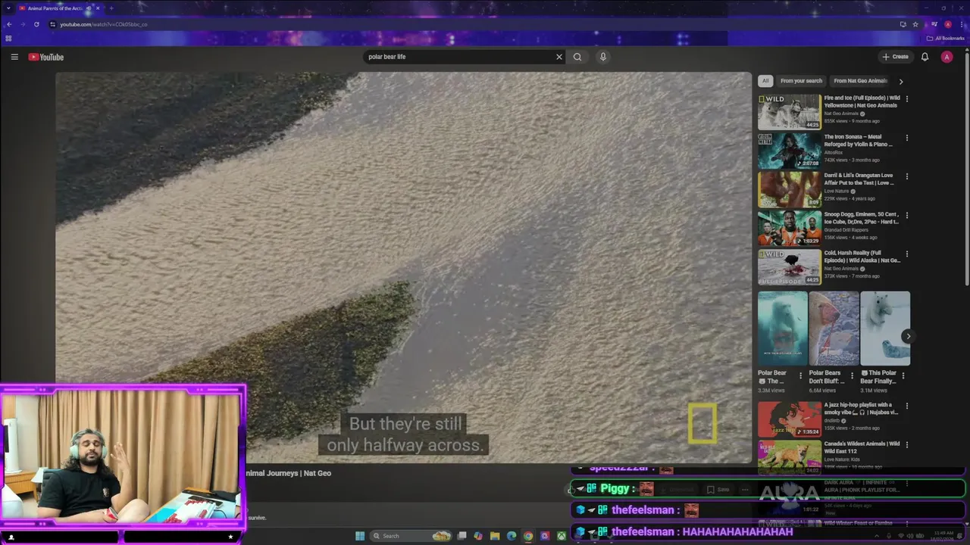Open the YouTube guide hamburger menu
This screenshot has height=545, width=970.
[14, 57]
